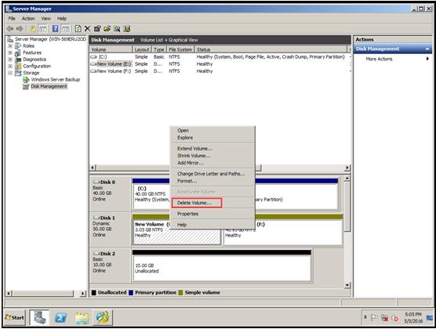This screenshot has height=329, width=436.
Task: Open the Help menu in menu bar
Action: click(x=62, y=18)
